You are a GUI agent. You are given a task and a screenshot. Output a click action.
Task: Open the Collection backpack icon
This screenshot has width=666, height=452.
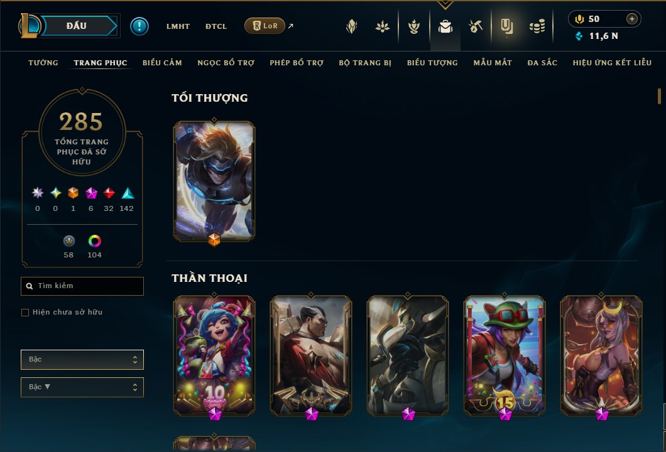click(x=445, y=27)
